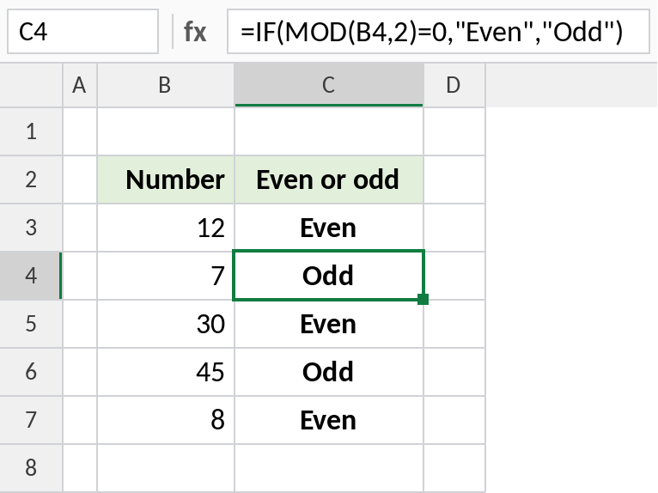658x493 pixels.
Task: Click empty cell C1
Action: coord(329,131)
